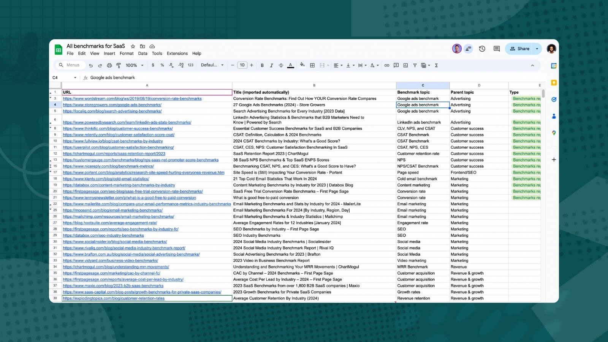The width and height of the screenshot is (608, 342).
Task: Open the text color picker
Action: (290, 65)
